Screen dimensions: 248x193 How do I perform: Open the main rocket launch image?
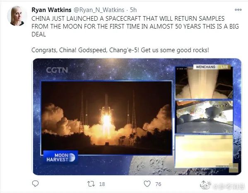pyautogui.click(x=106, y=118)
